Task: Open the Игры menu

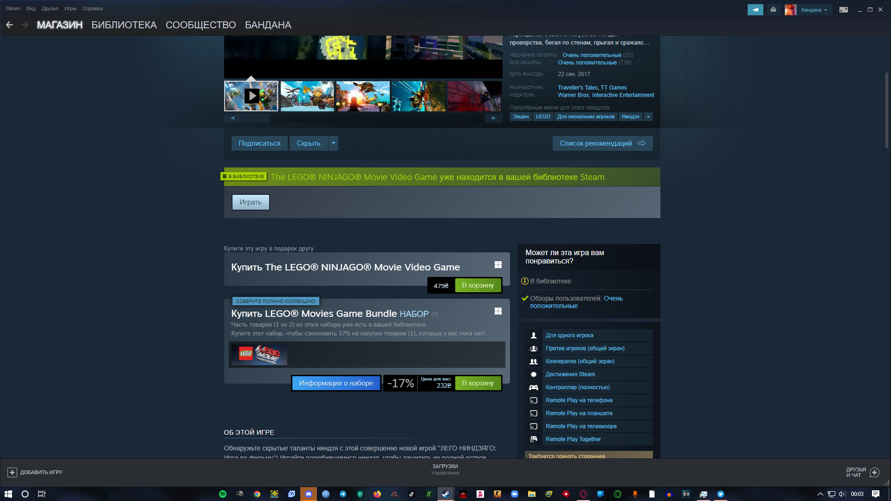Action: 71,8
